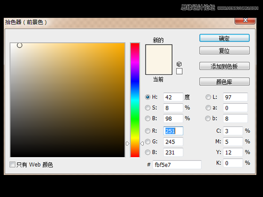Viewport: 263px width, 197px height.
Task: Click the small web-safe color swatch below cube
Action: (179, 71)
